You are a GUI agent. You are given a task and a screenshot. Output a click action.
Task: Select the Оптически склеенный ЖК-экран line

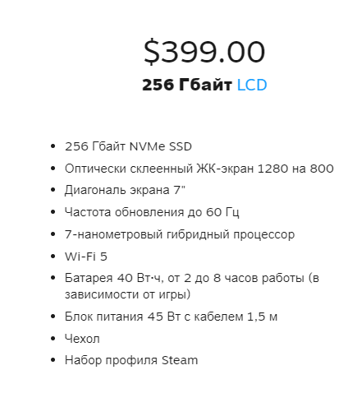coord(199,169)
